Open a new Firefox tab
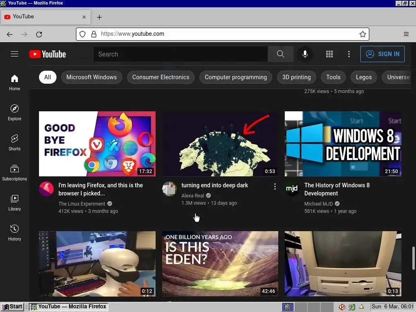This screenshot has width=416, height=312. (x=99, y=17)
